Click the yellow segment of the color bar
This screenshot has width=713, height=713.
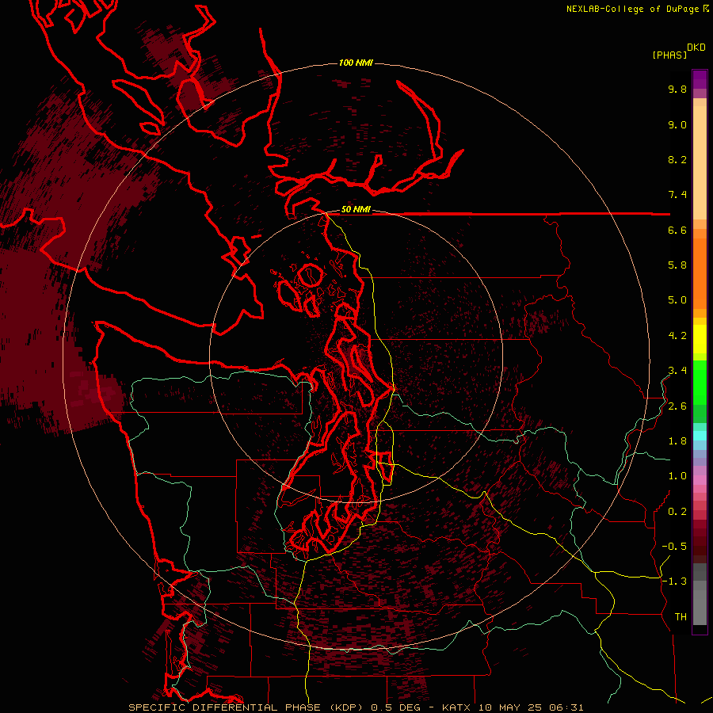click(700, 339)
